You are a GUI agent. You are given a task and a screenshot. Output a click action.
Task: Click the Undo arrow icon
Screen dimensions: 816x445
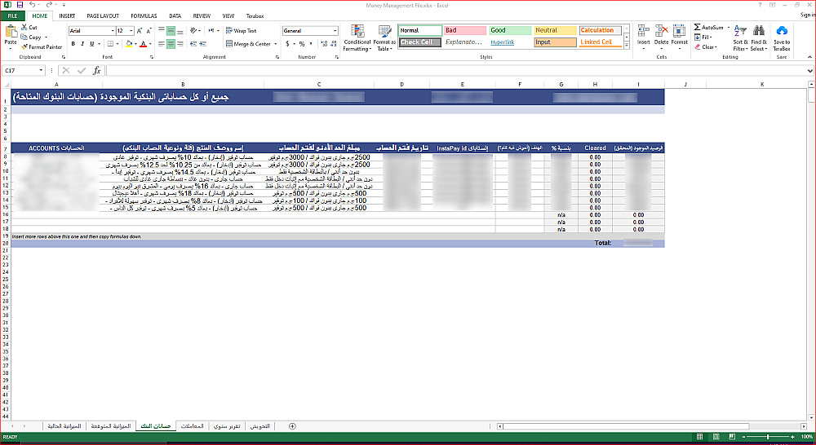[33, 5]
